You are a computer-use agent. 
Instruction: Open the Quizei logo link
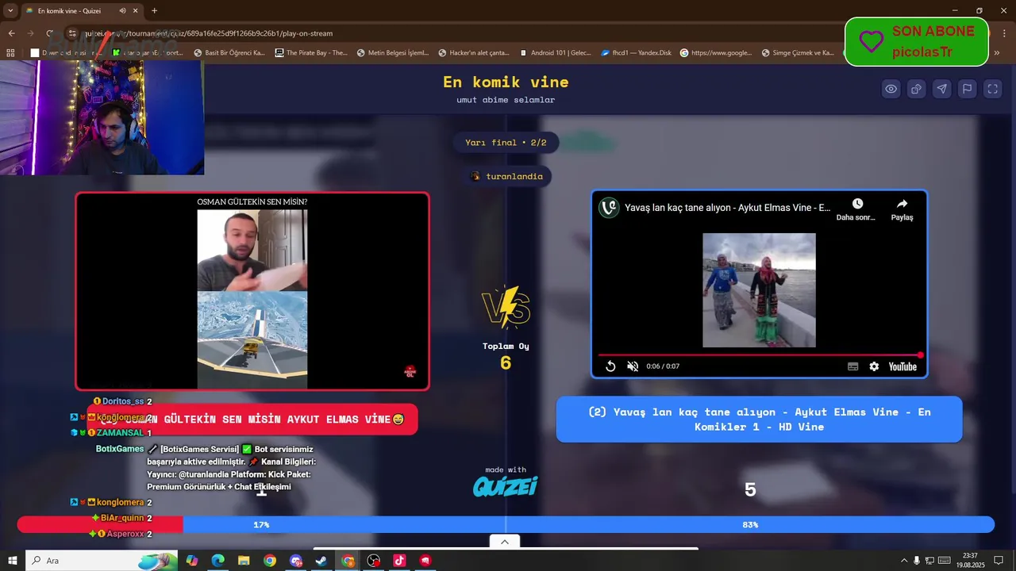(506, 486)
